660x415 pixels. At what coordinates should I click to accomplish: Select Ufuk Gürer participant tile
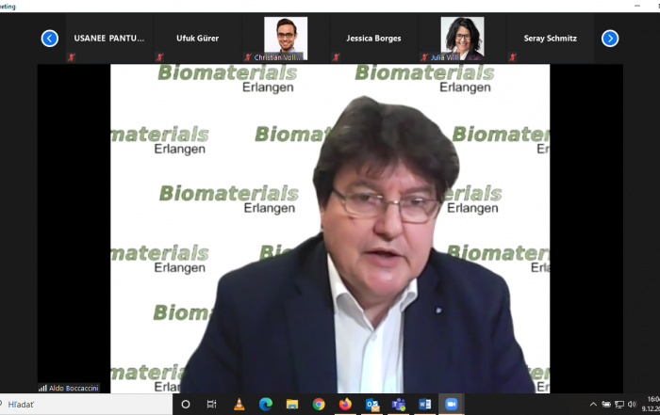pos(197,39)
